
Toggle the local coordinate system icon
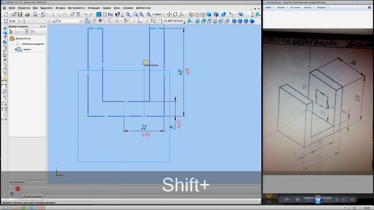[x=140, y=21]
